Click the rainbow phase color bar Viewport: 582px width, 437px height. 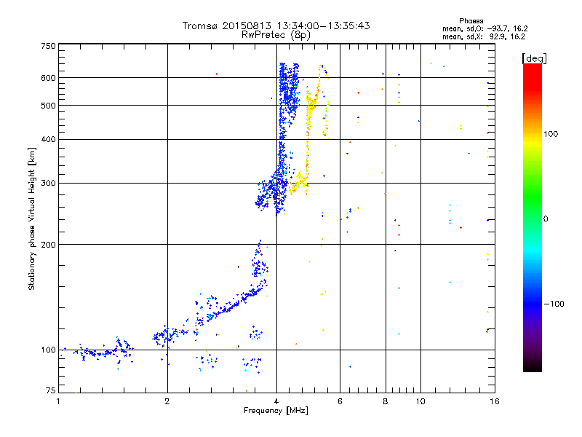(533, 218)
